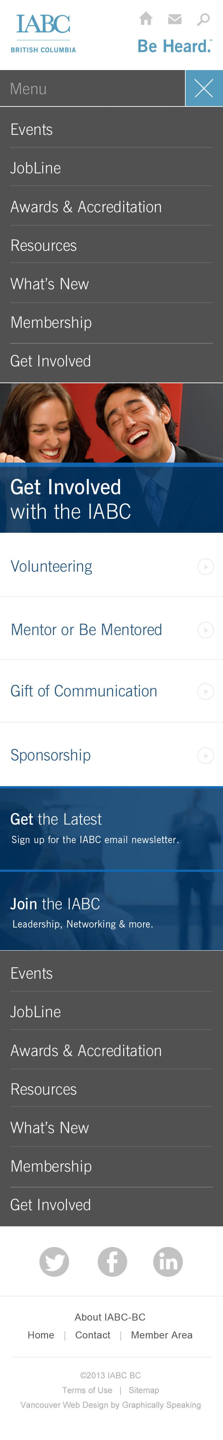Visit the Facebook icon in footer

[112, 1262]
